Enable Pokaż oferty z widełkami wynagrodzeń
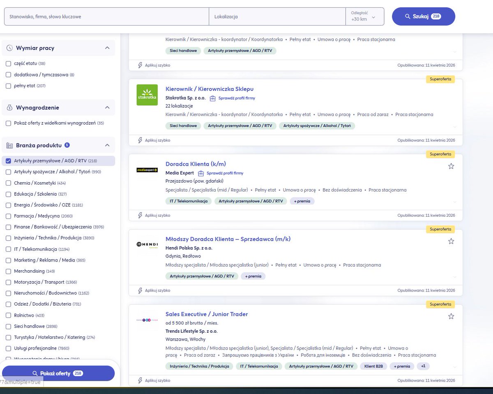493x394 pixels. pyautogui.click(x=8, y=123)
